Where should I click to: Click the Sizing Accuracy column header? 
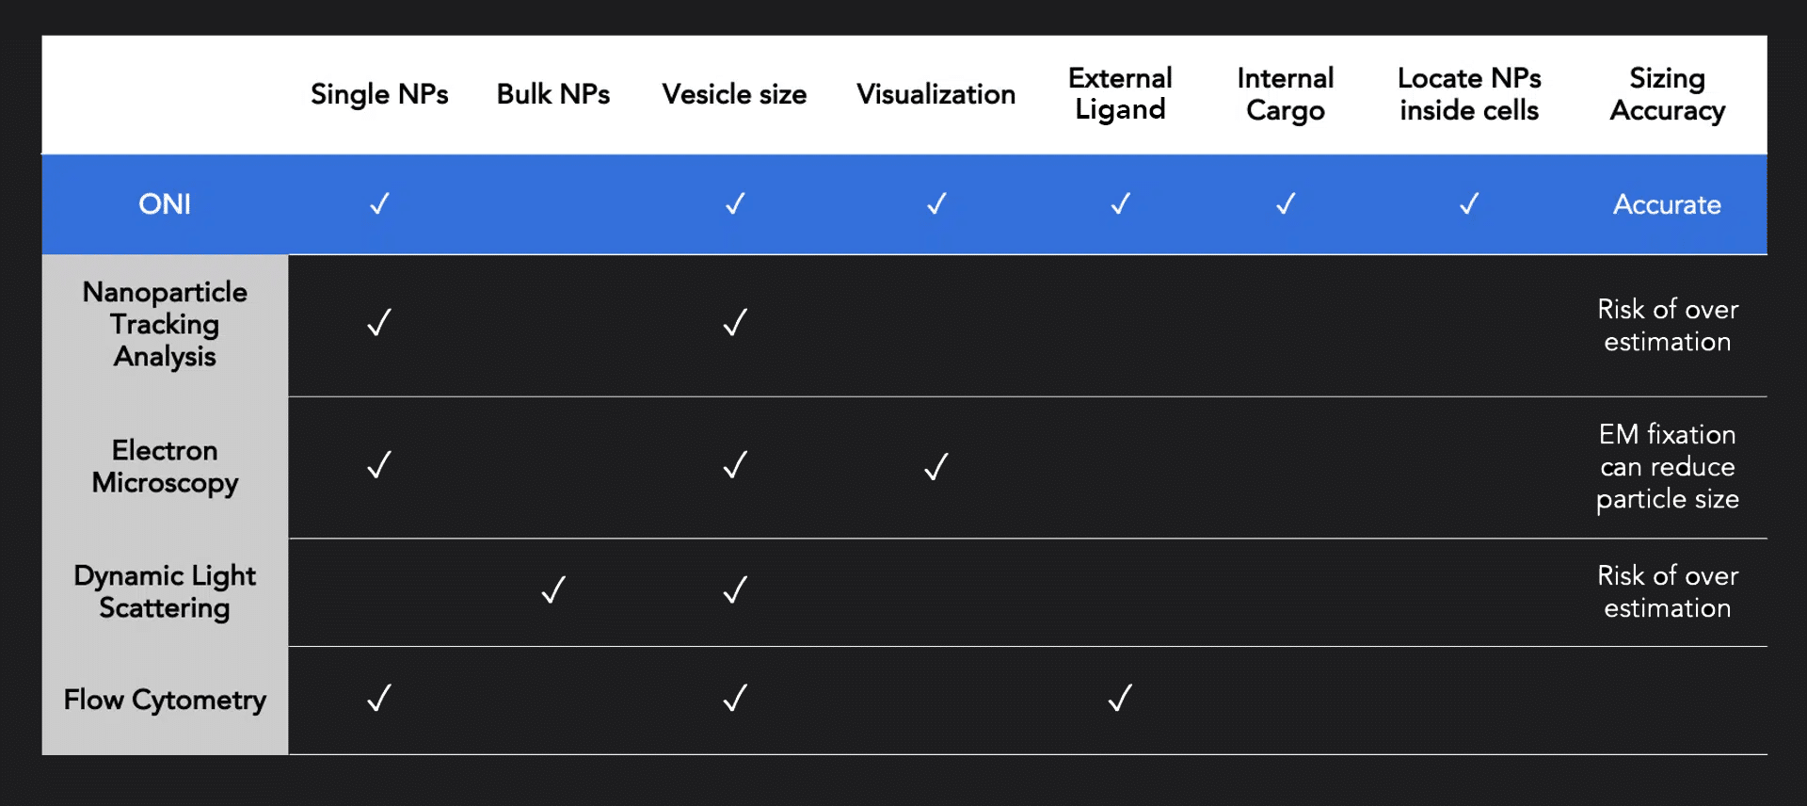[x=1667, y=94]
